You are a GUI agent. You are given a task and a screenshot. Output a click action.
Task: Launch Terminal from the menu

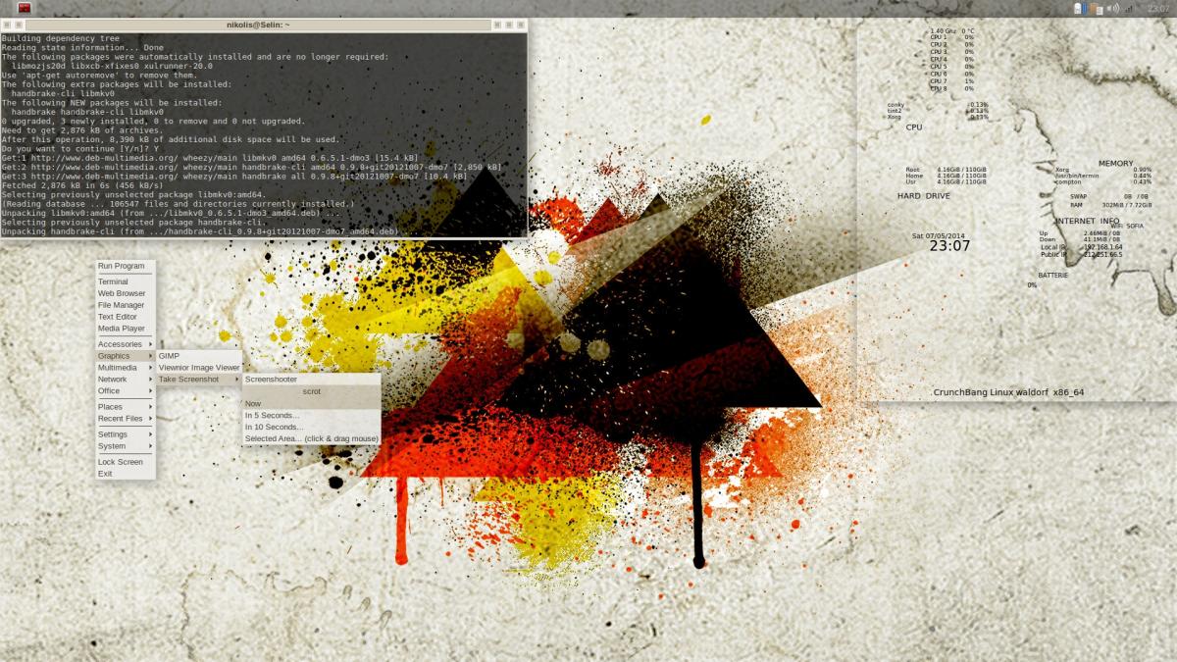[x=125, y=281]
